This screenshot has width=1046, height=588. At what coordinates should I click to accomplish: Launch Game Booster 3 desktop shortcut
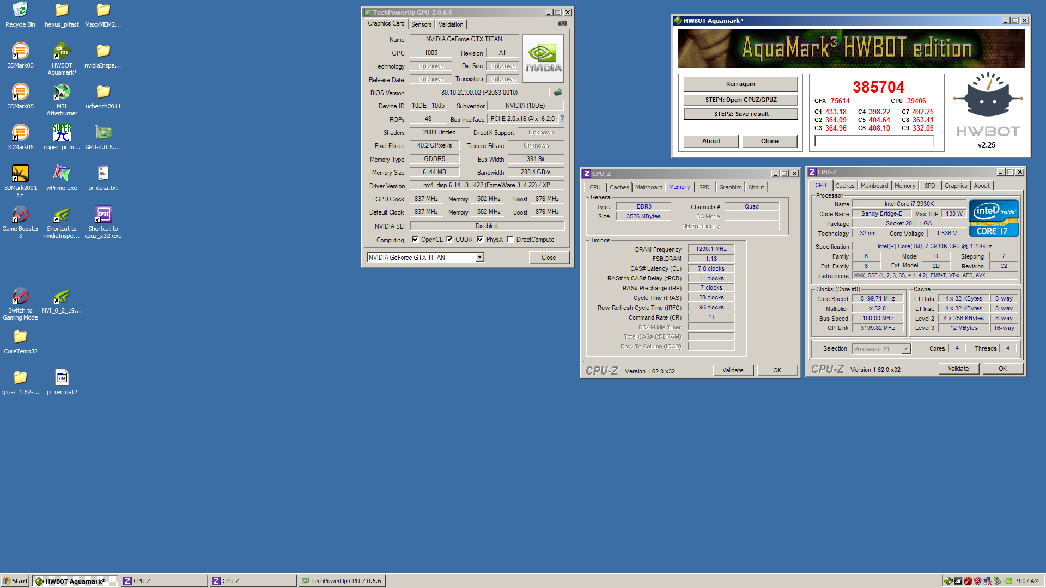tap(20, 222)
